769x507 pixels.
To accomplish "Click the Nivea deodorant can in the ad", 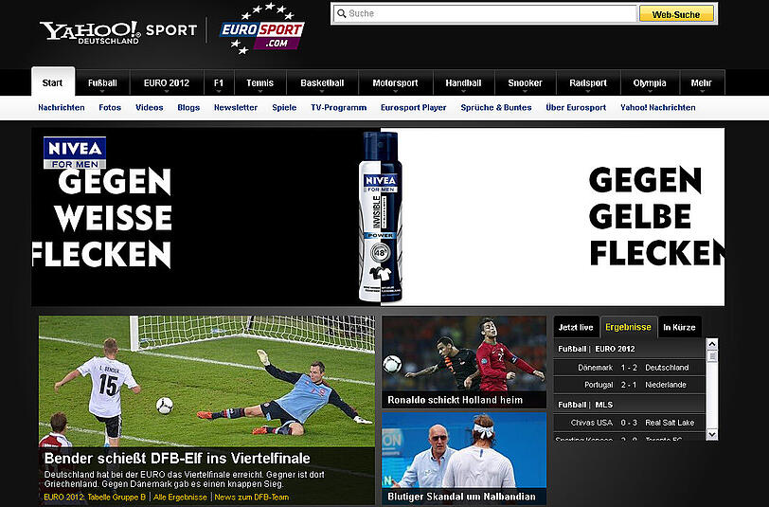I will click(x=380, y=216).
